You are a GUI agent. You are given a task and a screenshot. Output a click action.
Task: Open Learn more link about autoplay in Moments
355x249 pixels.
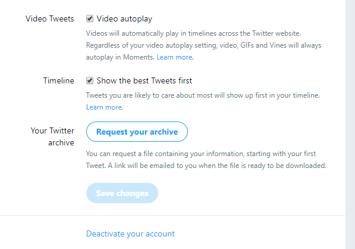(174, 57)
